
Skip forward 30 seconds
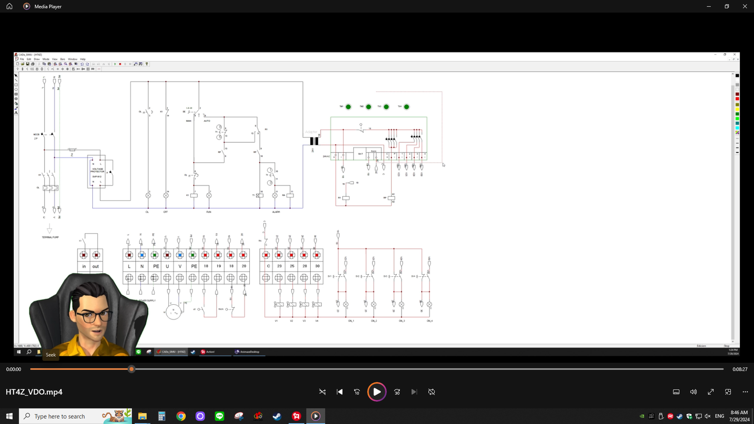397,392
